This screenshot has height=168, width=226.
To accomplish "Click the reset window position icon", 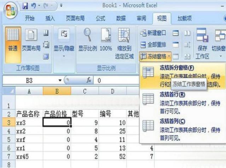I will 187,56.
